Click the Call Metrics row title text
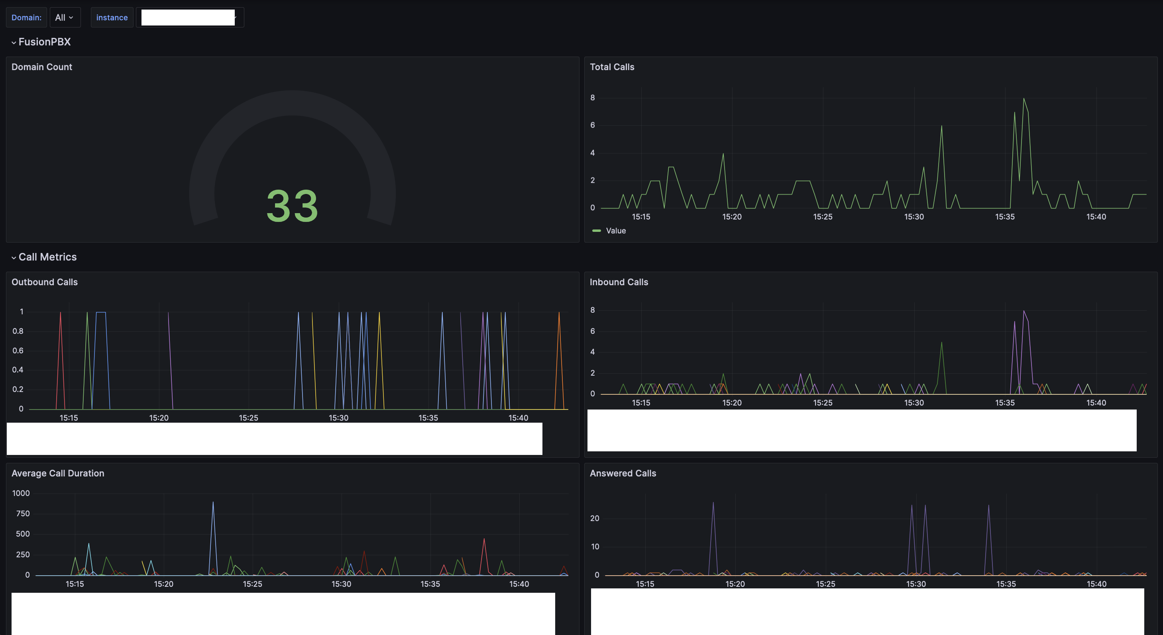Viewport: 1163px width, 635px height. (47, 257)
